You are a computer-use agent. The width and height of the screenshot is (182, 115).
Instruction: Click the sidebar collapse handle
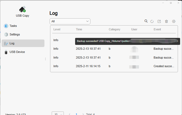[45, 59]
